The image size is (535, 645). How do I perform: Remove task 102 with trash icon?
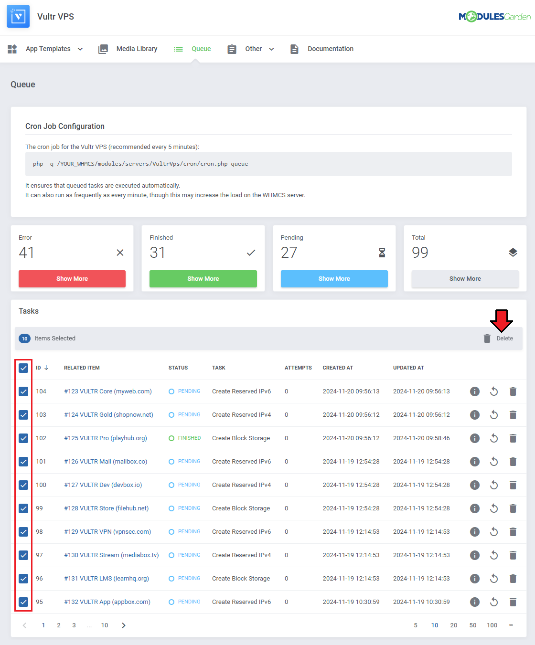click(513, 438)
